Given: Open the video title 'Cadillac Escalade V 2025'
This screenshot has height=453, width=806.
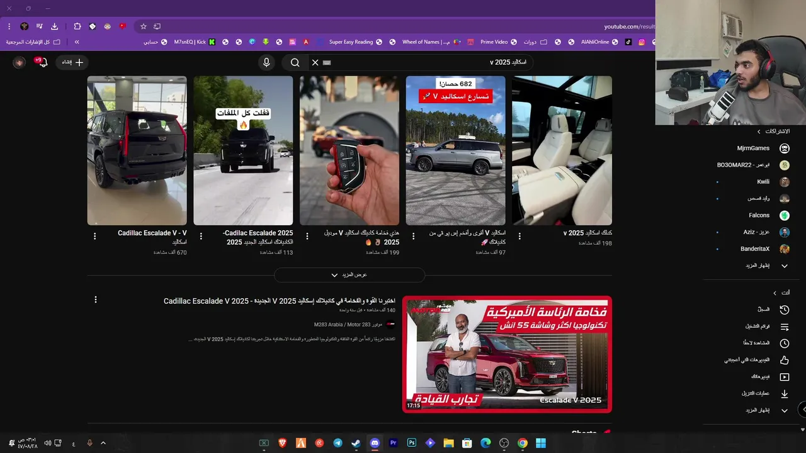Looking at the screenshot, I should tap(280, 301).
